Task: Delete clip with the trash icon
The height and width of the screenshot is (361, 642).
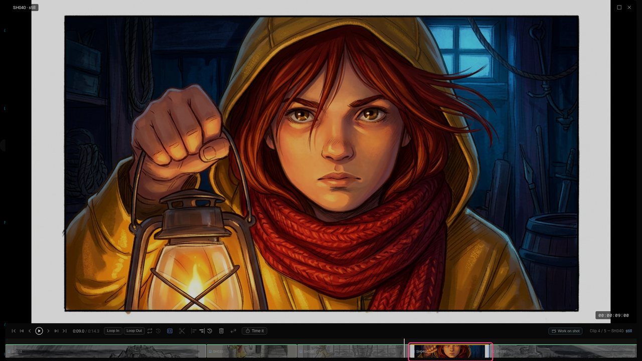Action: point(221,331)
